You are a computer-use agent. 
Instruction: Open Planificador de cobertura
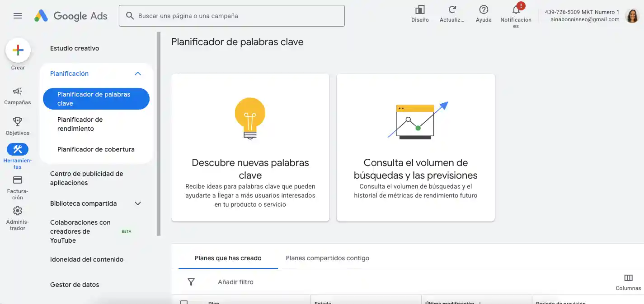[x=96, y=149]
